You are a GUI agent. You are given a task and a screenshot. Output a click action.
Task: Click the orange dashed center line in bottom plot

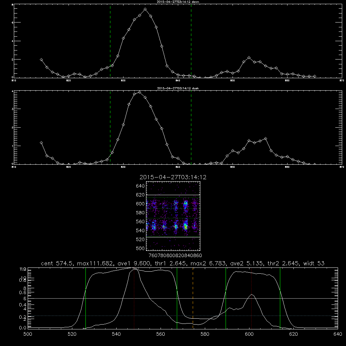(193, 298)
